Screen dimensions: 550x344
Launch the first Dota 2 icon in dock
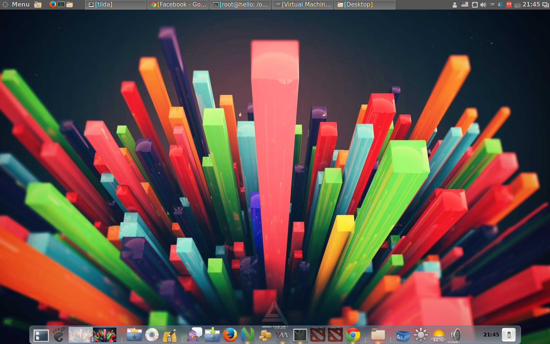point(318,335)
